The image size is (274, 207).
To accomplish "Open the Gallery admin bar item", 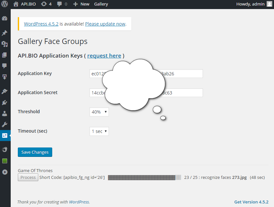I will coord(101,4).
